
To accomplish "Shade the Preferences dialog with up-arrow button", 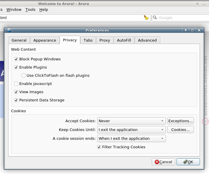I will 186,30.
